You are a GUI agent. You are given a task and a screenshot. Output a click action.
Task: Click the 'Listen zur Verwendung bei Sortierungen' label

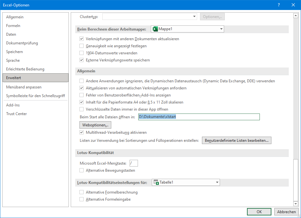[139, 141]
